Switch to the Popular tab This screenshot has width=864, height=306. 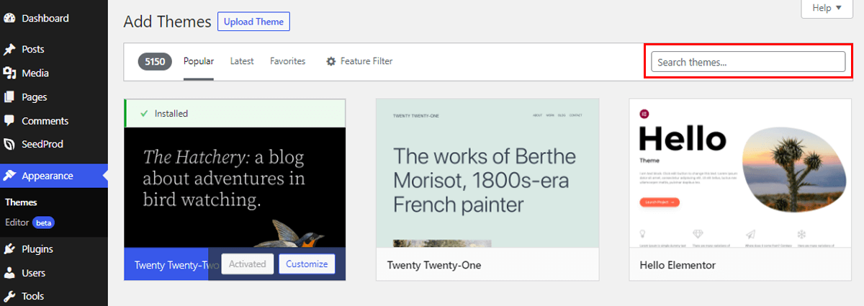(x=199, y=62)
